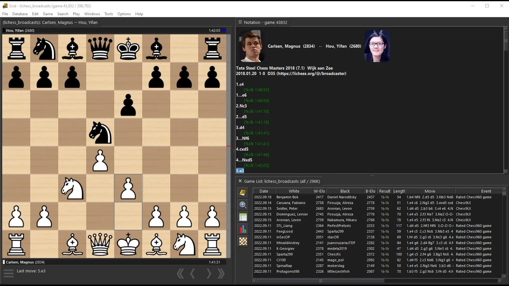Click the chessboard position search icon
This screenshot has width=509, height=286.
243,242
